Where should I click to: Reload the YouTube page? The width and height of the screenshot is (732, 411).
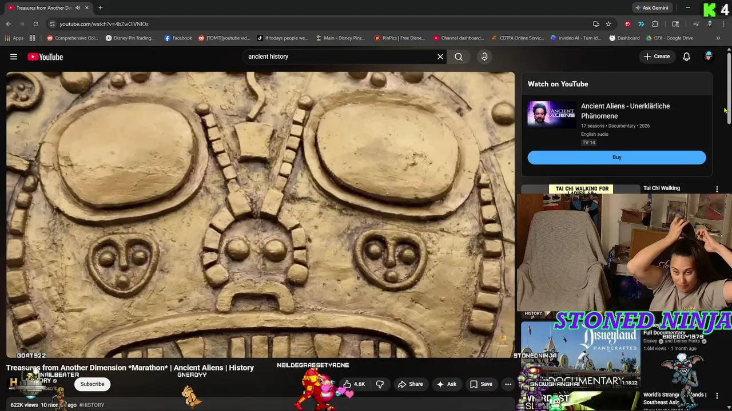35,24
